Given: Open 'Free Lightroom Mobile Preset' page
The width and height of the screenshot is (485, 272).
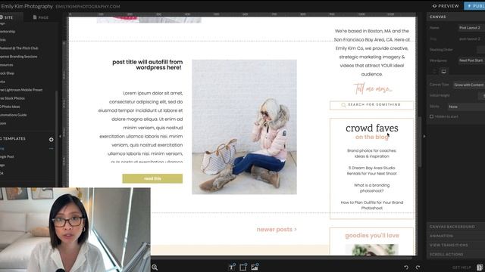Looking at the screenshot, I should pos(21,90).
